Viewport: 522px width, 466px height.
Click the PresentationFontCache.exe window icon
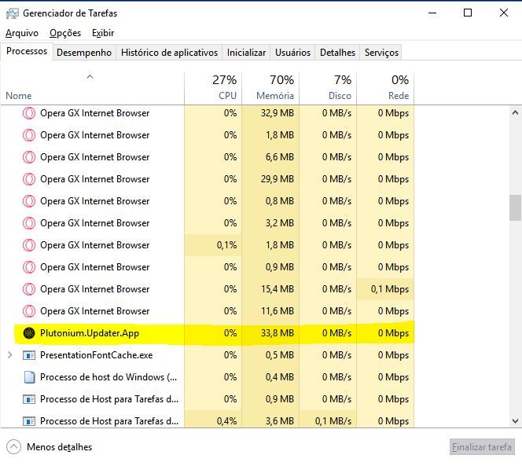pos(29,355)
